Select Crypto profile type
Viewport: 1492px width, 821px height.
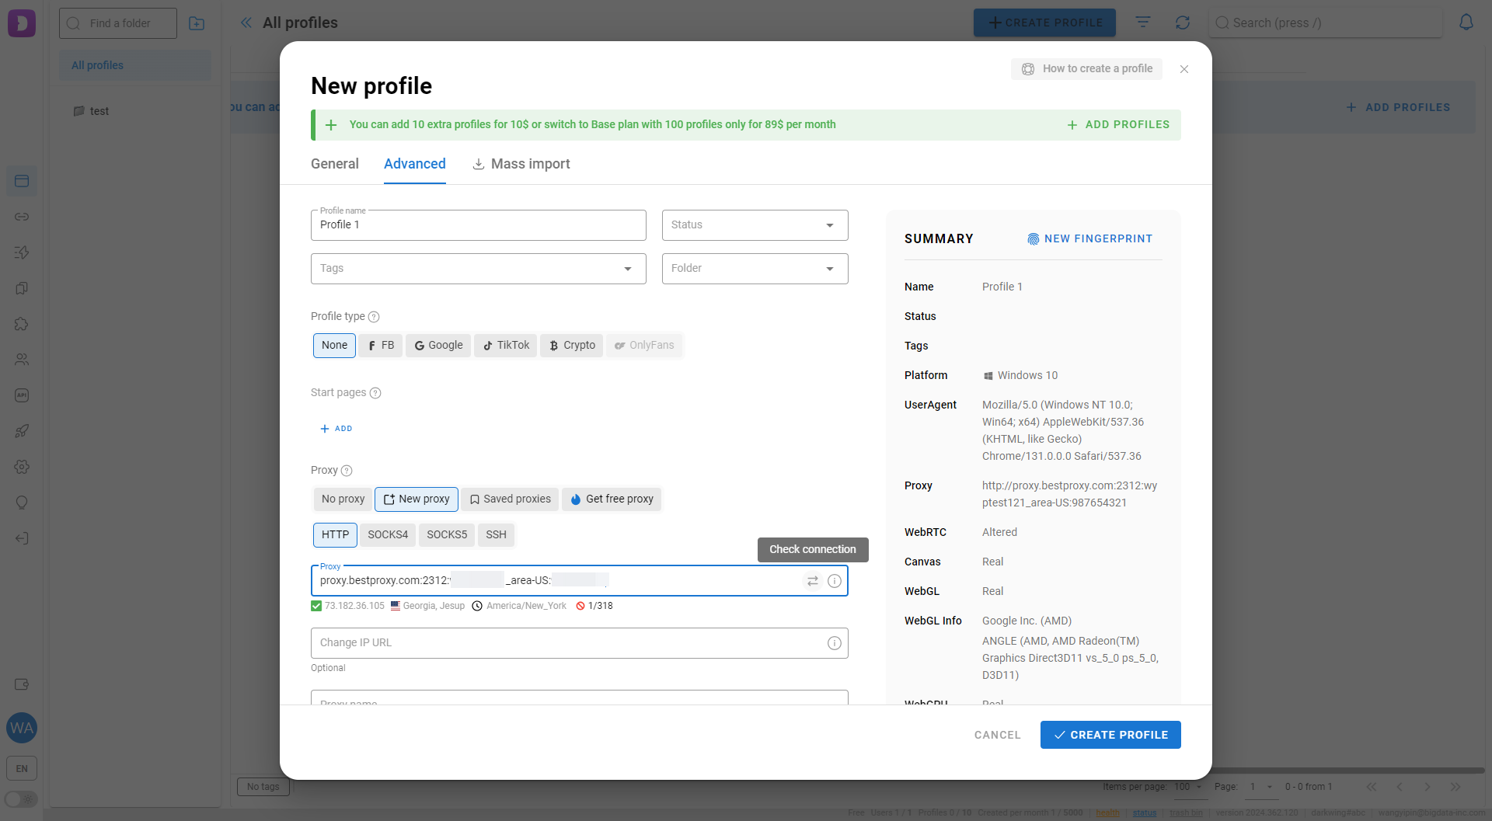(572, 346)
